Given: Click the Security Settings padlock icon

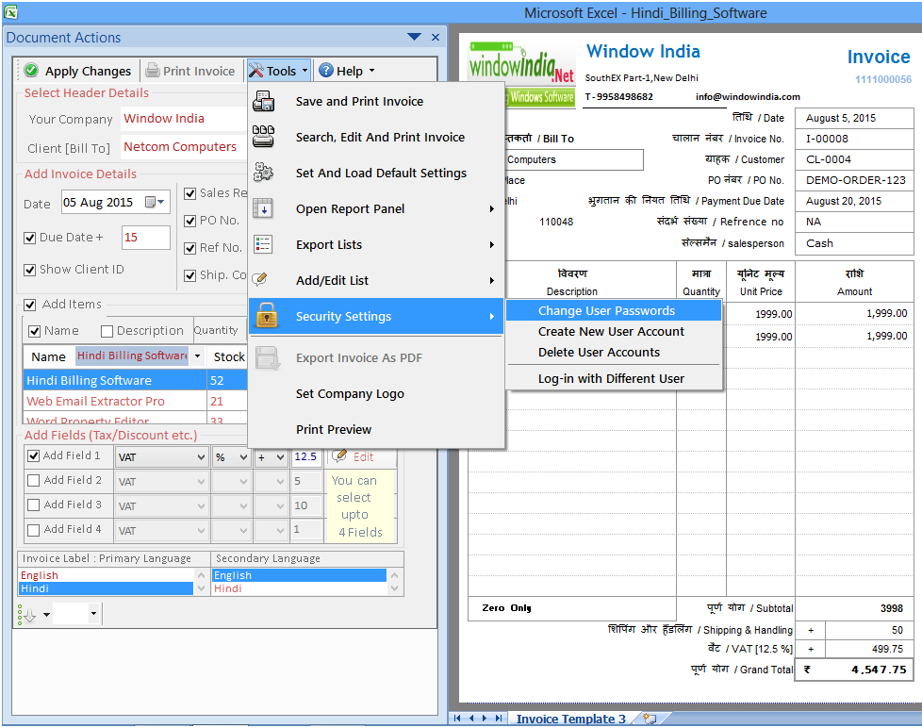Looking at the screenshot, I should pyautogui.click(x=267, y=316).
